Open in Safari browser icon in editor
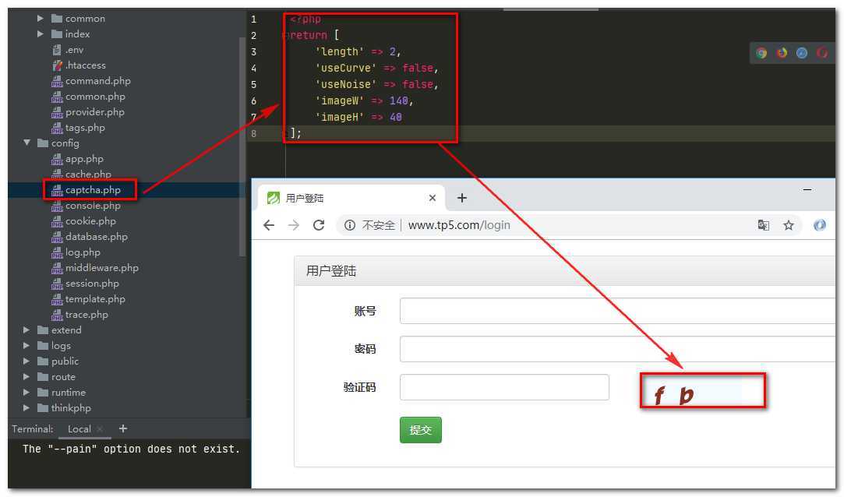 (x=801, y=53)
